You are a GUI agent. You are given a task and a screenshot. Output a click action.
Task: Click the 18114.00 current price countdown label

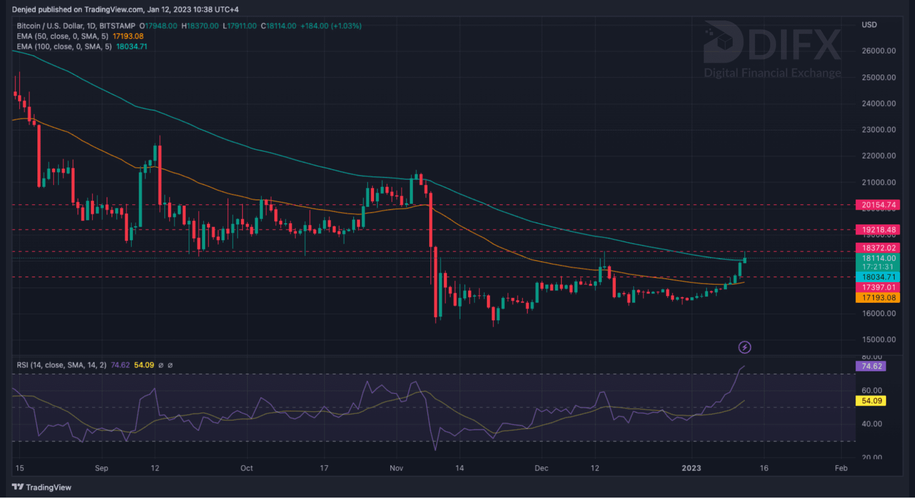tap(877, 262)
